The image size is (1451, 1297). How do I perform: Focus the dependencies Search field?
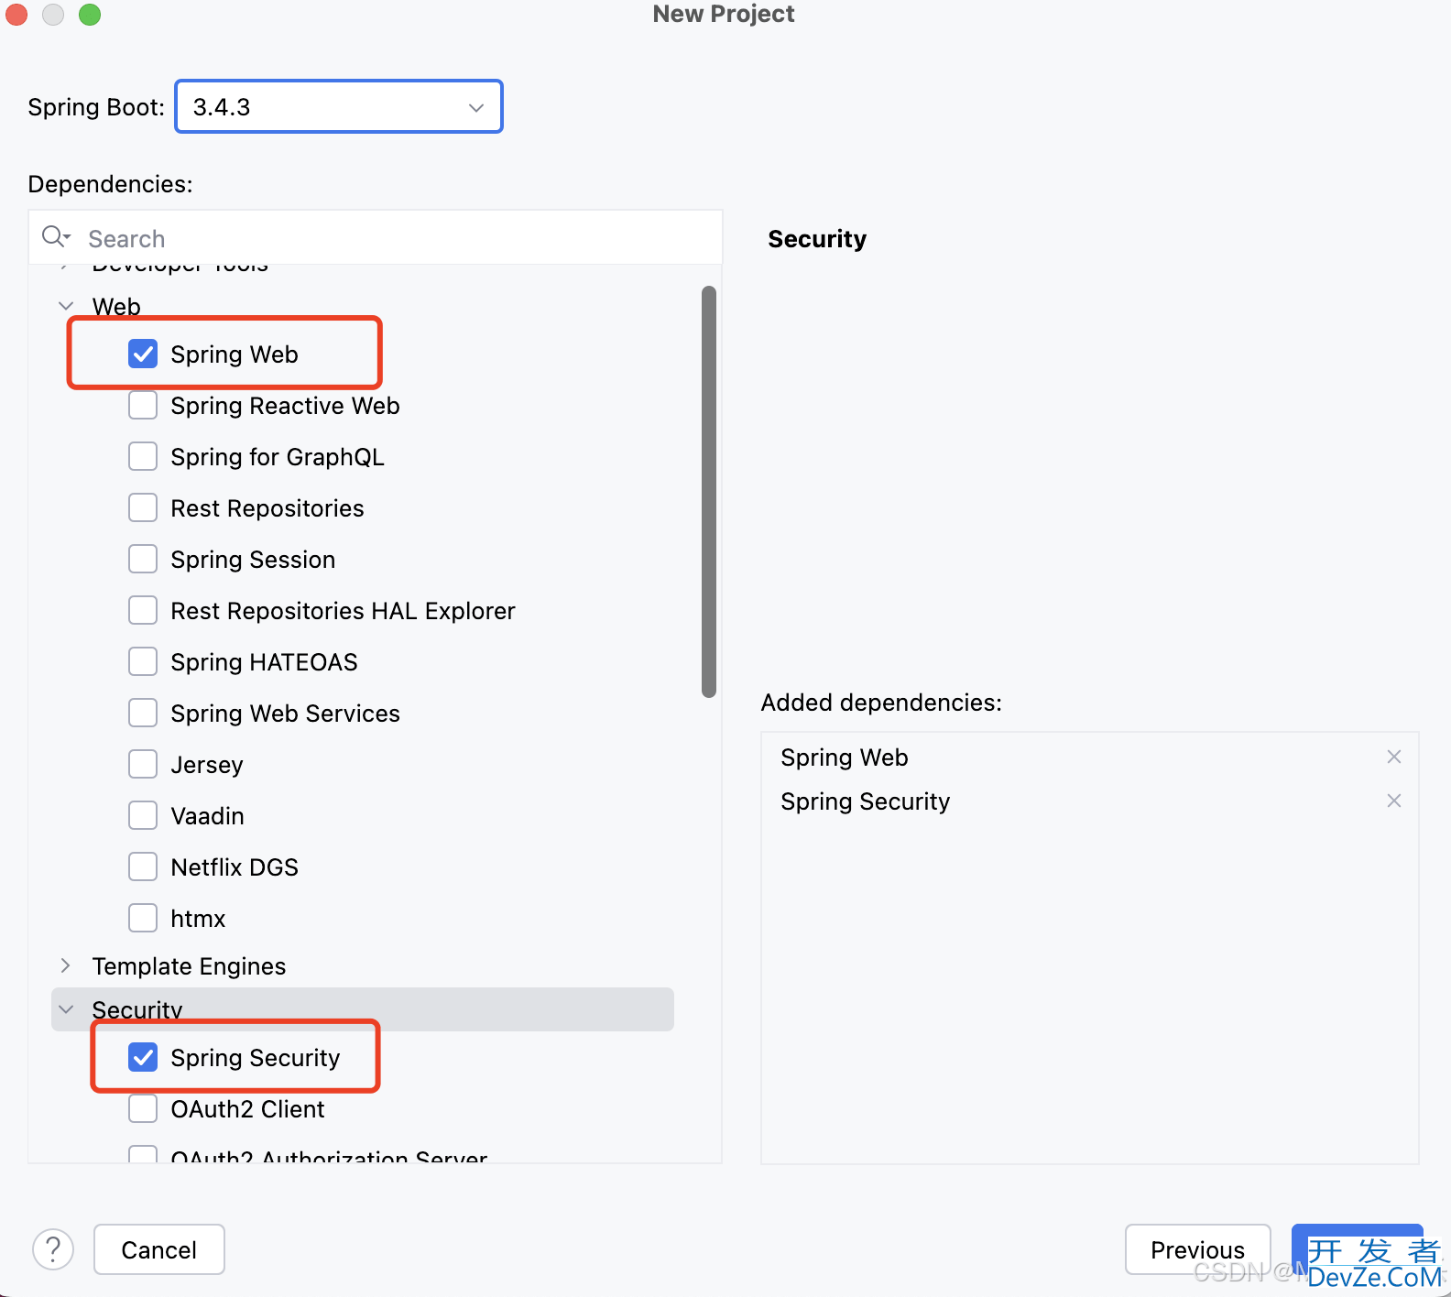[376, 238]
